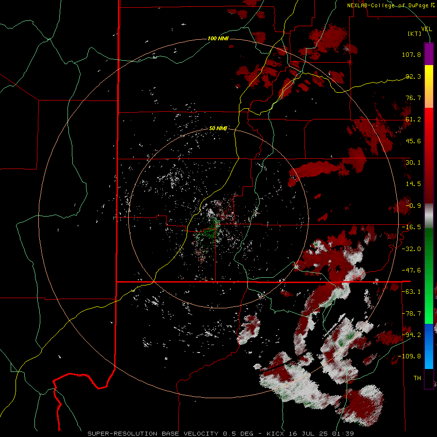Pick the yellow-orange segment of the color bar

point(429,86)
